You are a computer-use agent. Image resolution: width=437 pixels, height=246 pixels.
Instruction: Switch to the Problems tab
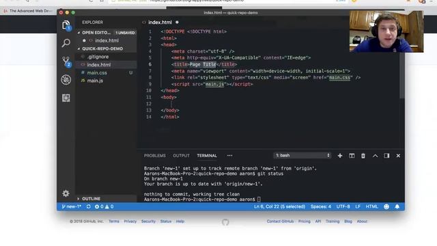pyautogui.click(x=155, y=156)
